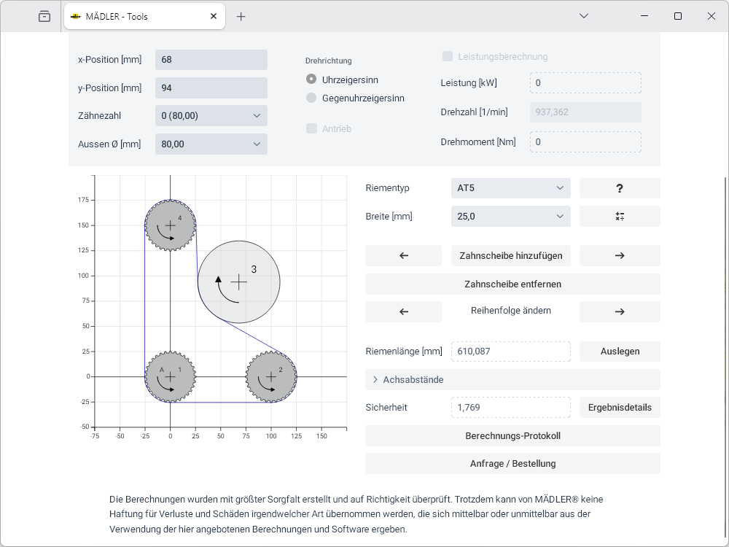
Task: Select pulley 3 in the belt diagram
Action: [x=239, y=282]
